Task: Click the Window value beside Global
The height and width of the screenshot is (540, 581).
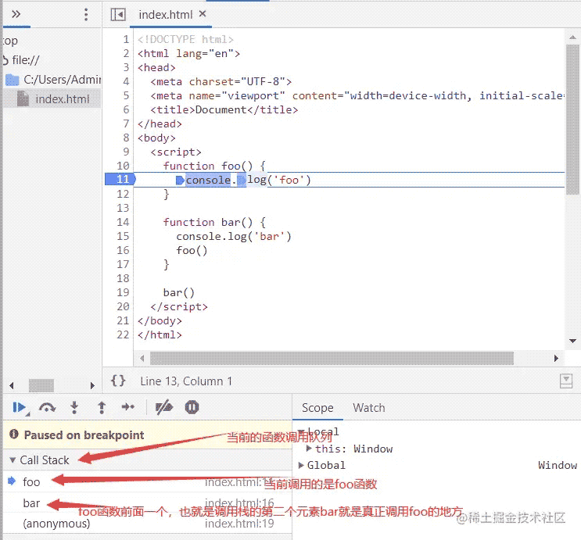Action: 558,465
